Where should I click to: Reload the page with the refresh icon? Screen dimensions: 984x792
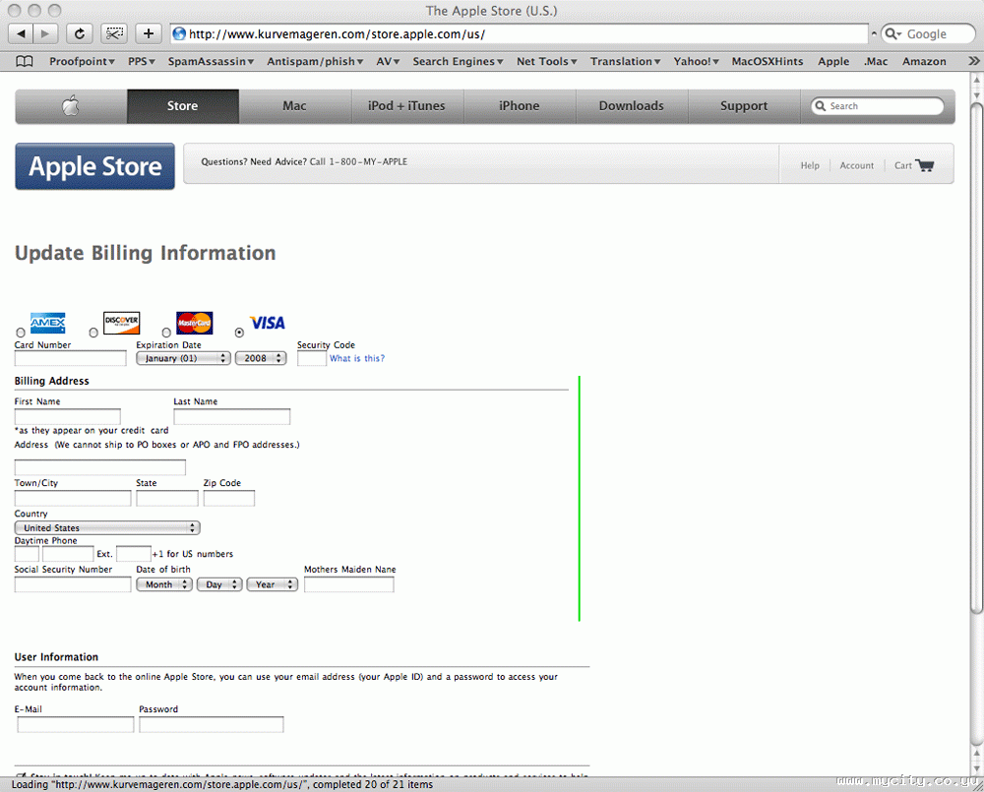click(x=79, y=33)
